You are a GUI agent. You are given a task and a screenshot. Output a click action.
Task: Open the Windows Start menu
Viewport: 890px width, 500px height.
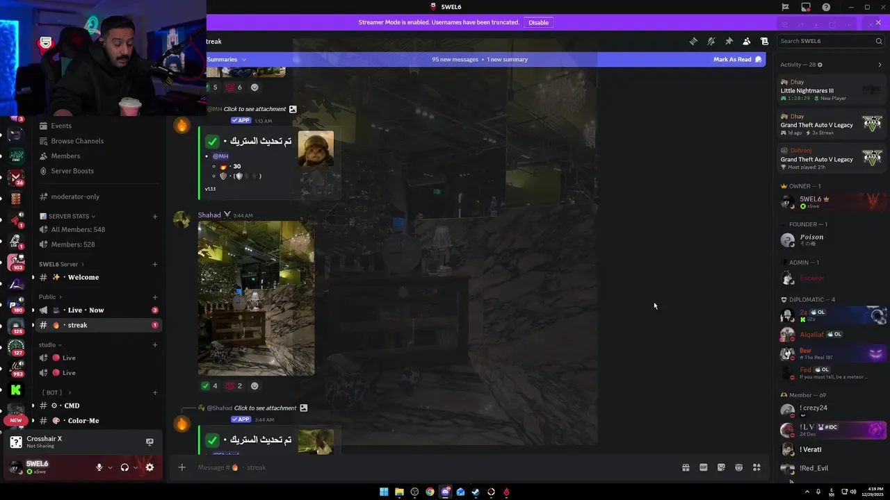[384, 492]
